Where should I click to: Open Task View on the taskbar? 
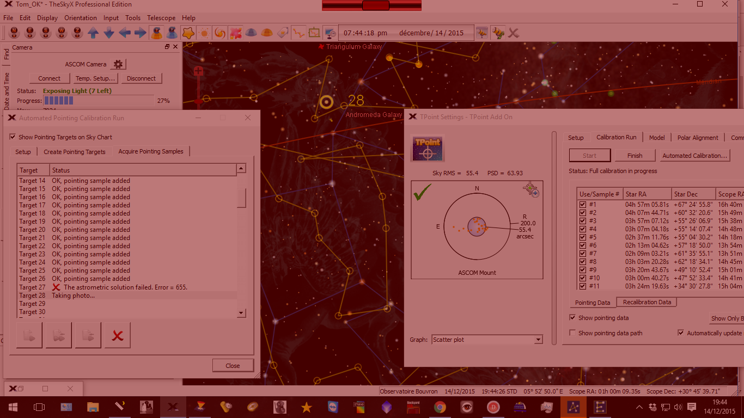(x=39, y=407)
